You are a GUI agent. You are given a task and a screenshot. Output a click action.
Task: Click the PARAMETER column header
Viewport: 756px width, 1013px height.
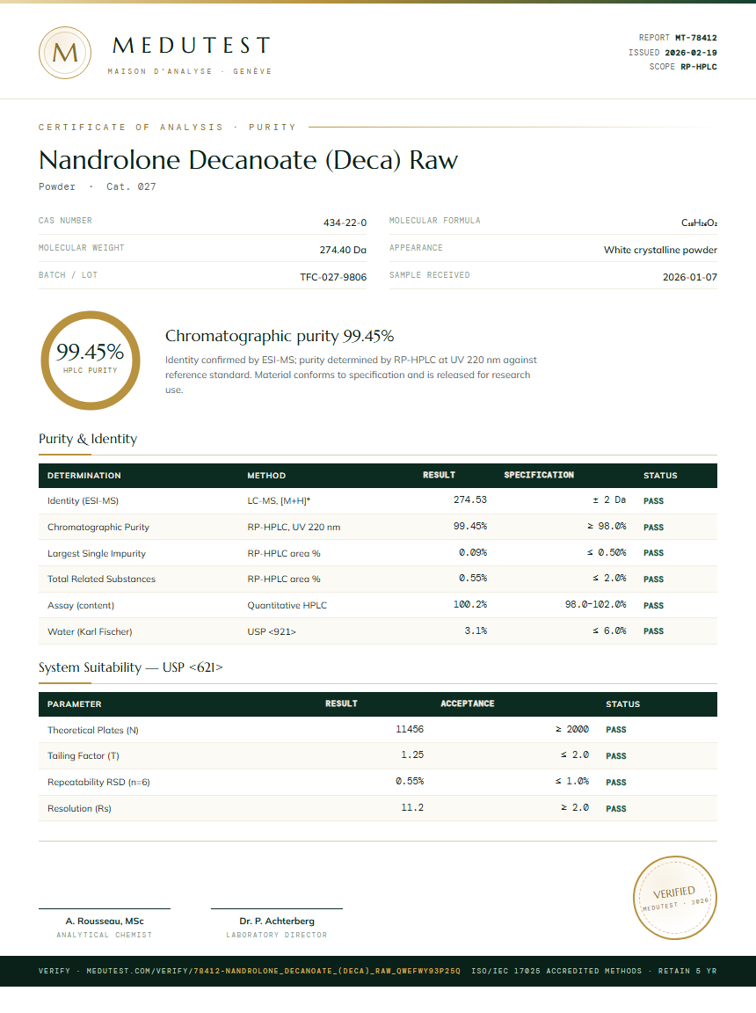(x=74, y=704)
